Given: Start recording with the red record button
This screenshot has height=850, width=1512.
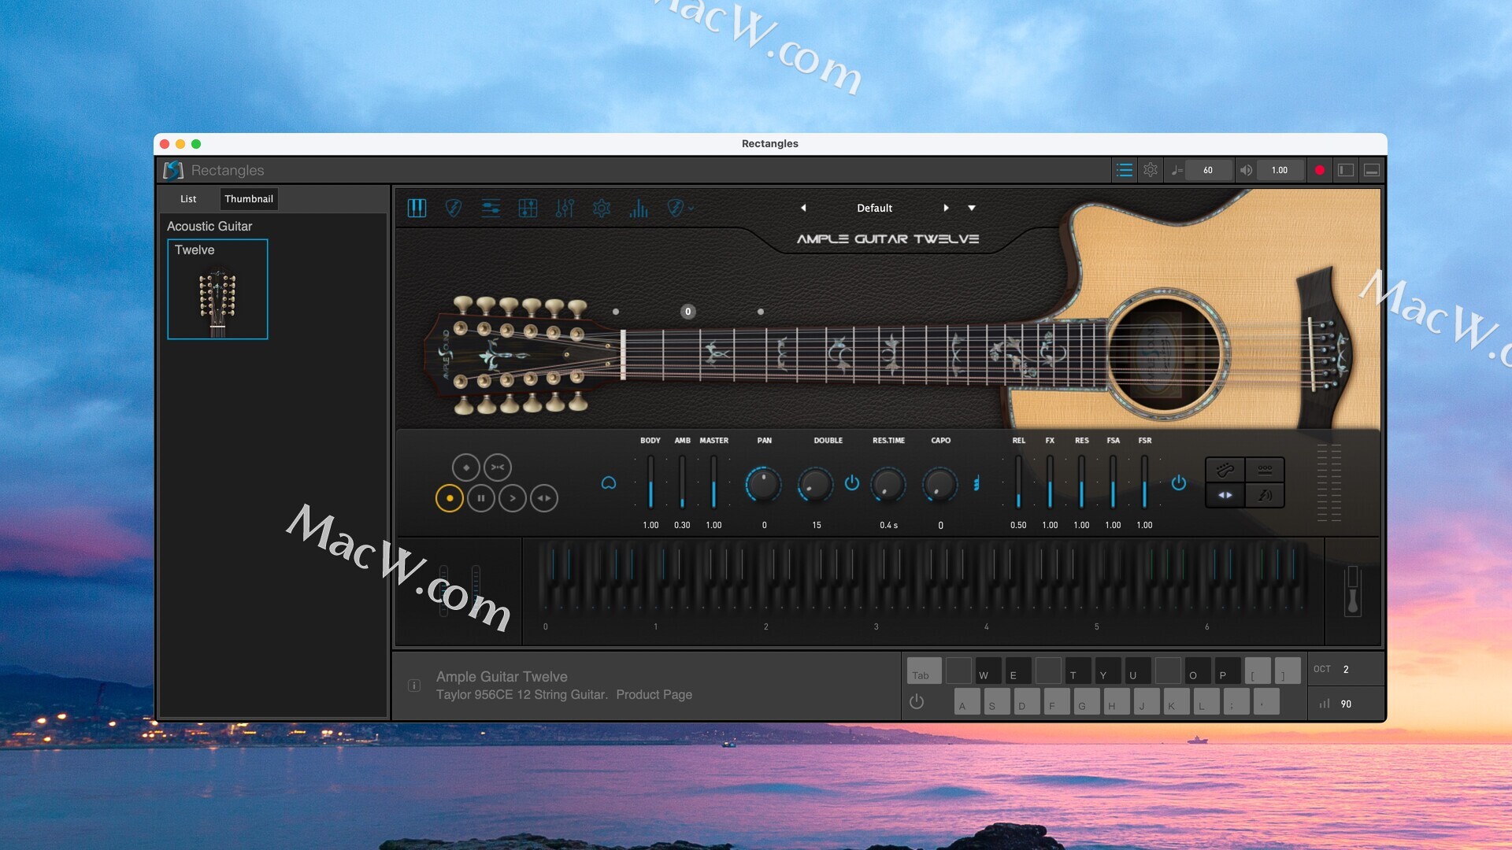Looking at the screenshot, I should pyautogui.click(x=1320, y=170).
